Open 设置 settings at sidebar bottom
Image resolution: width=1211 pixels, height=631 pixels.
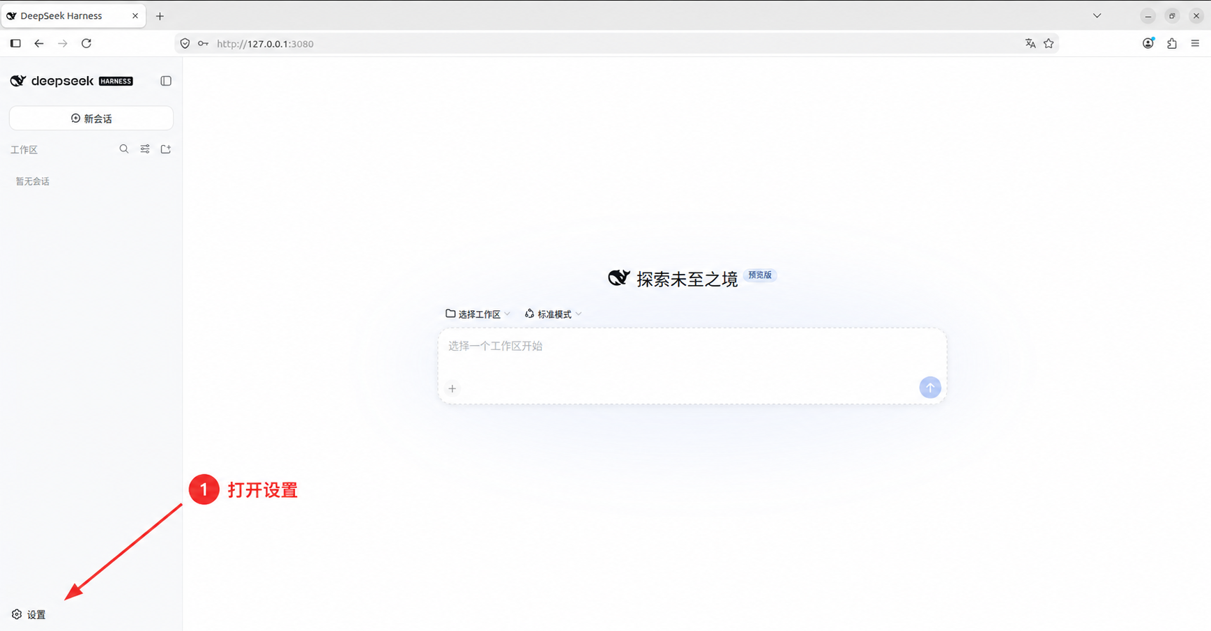[x=29, y=614]
